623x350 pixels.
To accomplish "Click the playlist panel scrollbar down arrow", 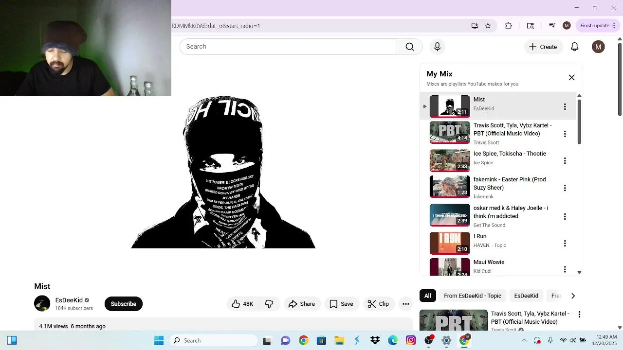I will click(x=579, y=272).
